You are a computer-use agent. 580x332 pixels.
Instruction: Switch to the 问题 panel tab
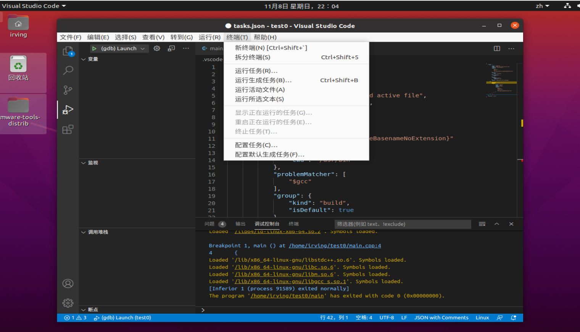click(215, 224)
